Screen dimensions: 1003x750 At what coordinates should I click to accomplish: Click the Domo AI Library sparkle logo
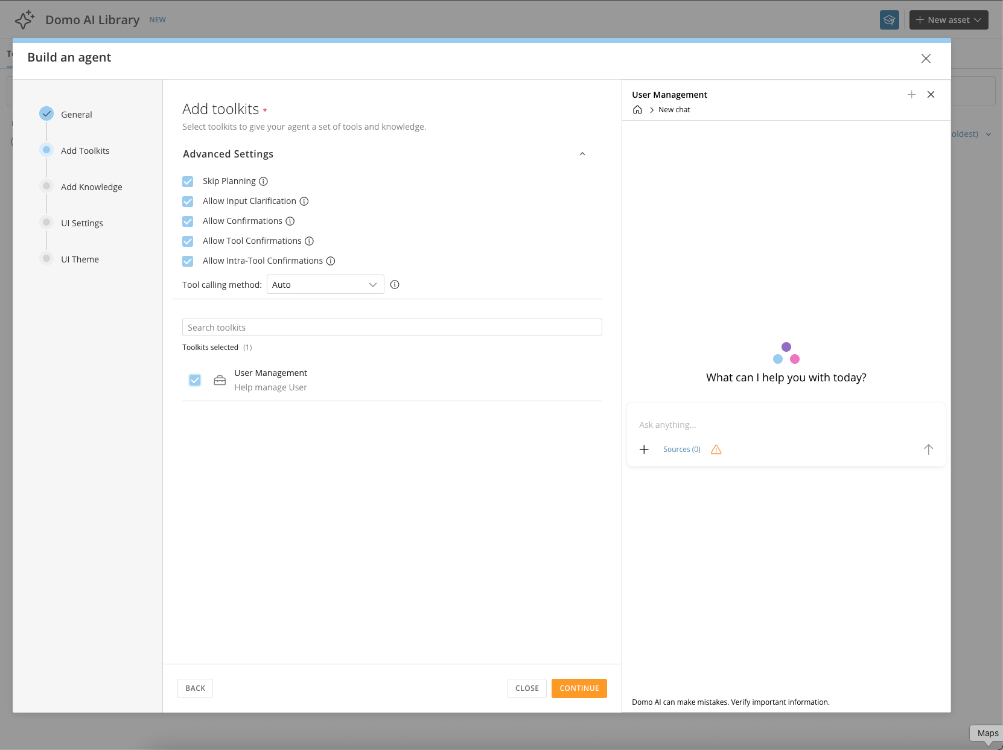[25, 20]
